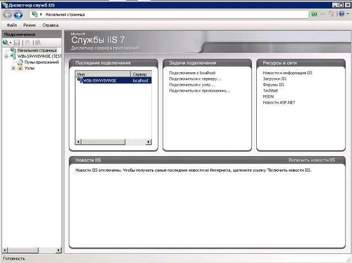Image resolution: width=352 pixels, height=263 pixels.
Task: Click the server icon beside WIN-S9VVVIV9V0E in tree
Action: [13, 56]
